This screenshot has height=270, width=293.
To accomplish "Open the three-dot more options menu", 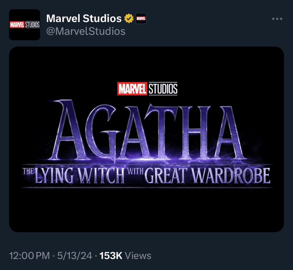I will [x=277, y=19].
